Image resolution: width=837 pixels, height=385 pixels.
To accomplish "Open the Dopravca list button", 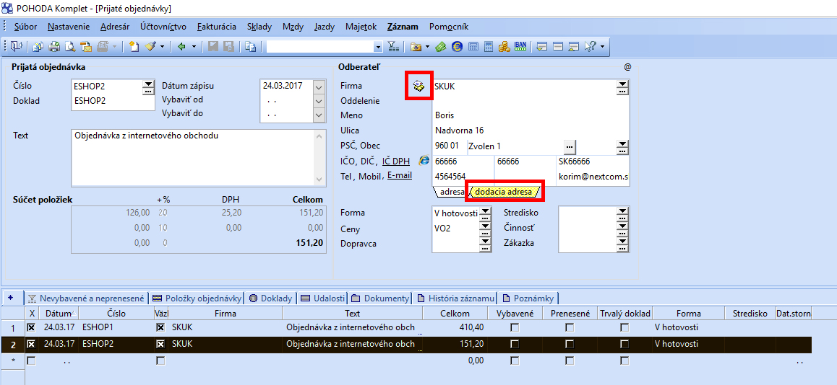I will (x=485, y=244).
